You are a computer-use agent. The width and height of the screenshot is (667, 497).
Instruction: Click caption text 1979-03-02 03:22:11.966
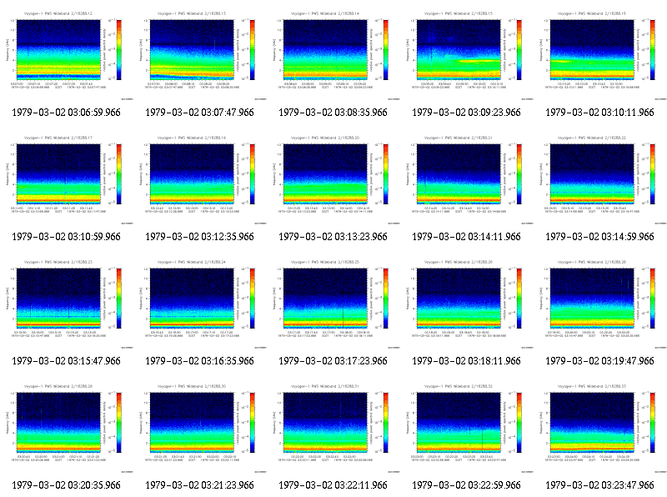tap(333, 485)
